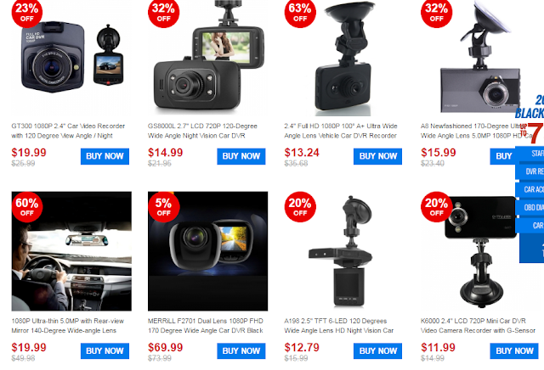Open the GT300 car video recorder image
The height and width of the screenshot is (370, 544).
point(71,59)
